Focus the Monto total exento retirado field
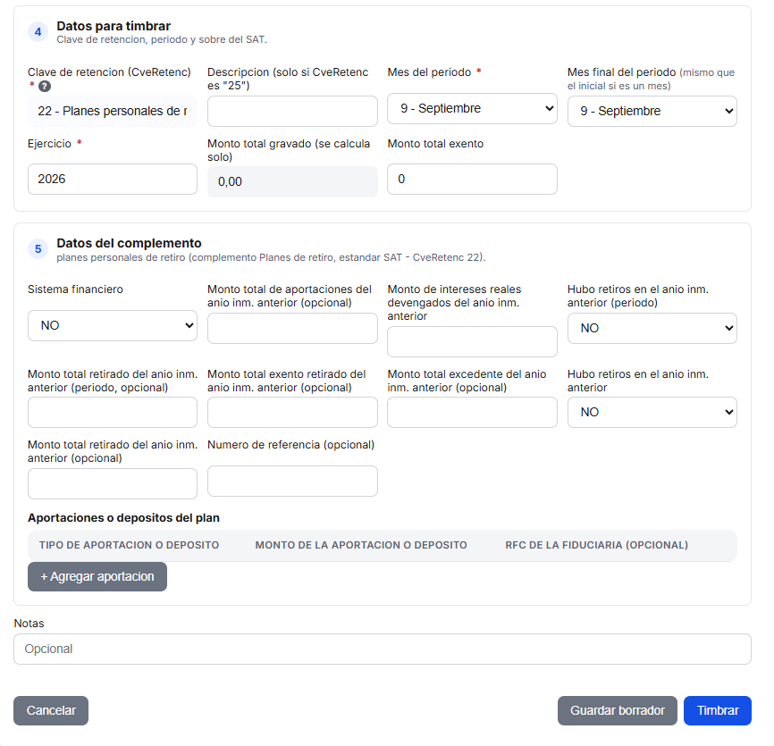The width and height of the screenshot is (774, 746). click(x=292, y=412)
